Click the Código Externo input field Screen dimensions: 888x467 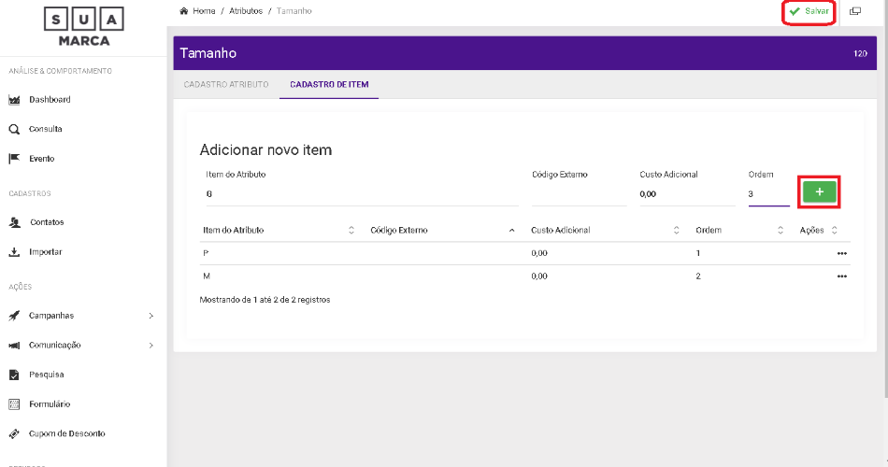(x=579, y=194)
